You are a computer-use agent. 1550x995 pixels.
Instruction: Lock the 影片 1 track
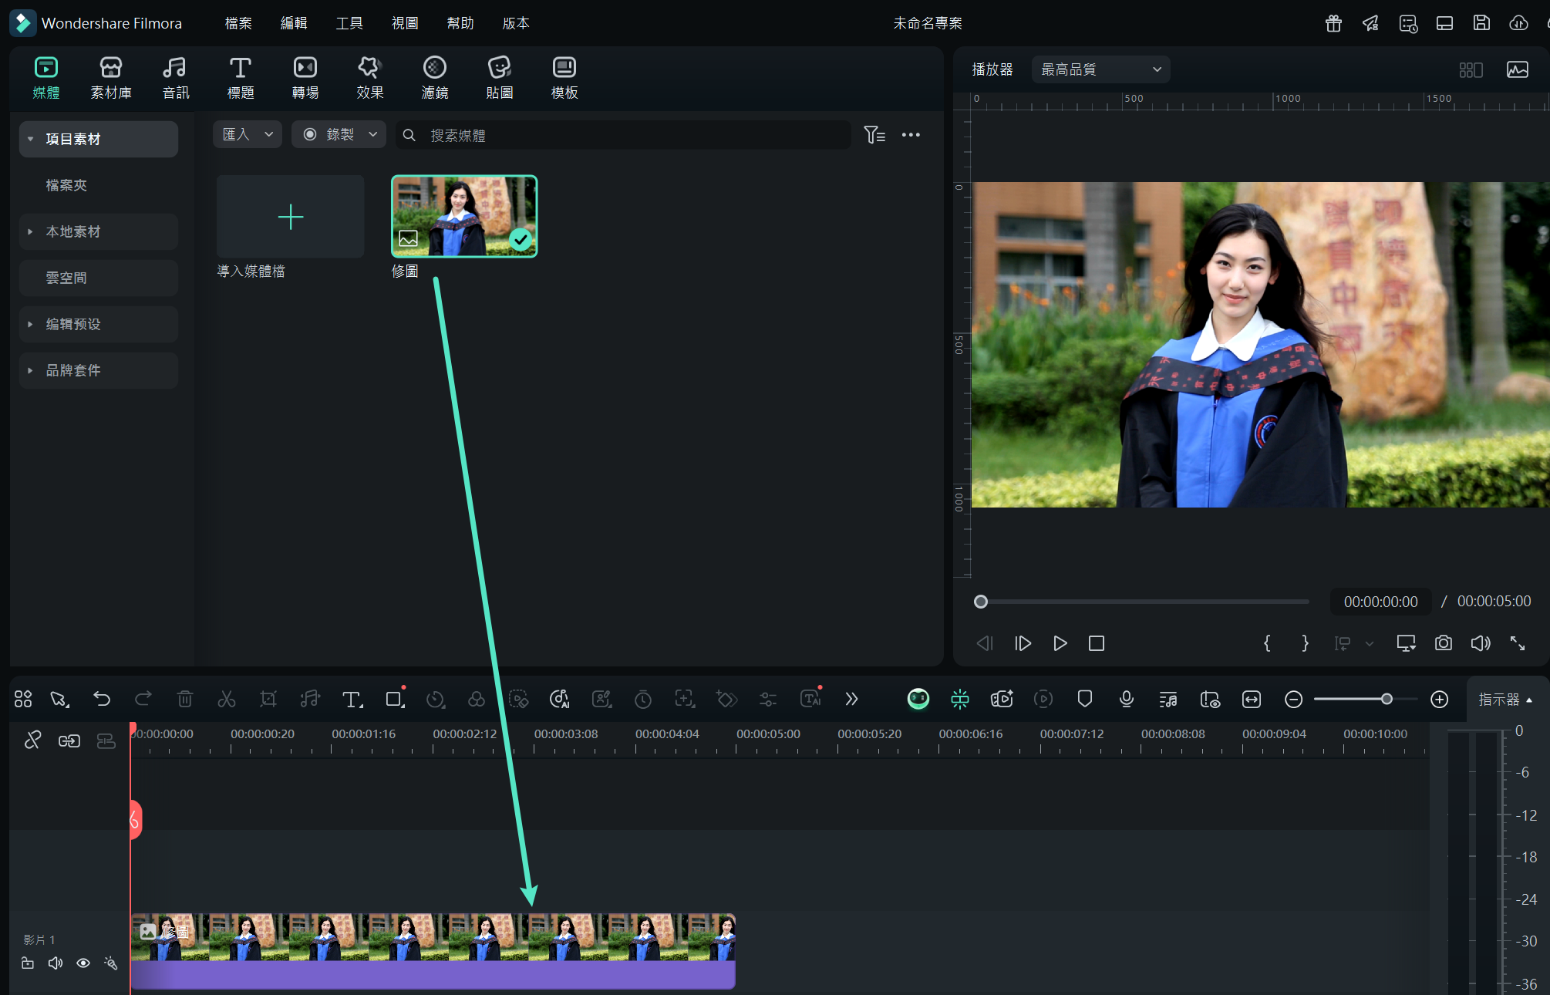coord(28,963)
